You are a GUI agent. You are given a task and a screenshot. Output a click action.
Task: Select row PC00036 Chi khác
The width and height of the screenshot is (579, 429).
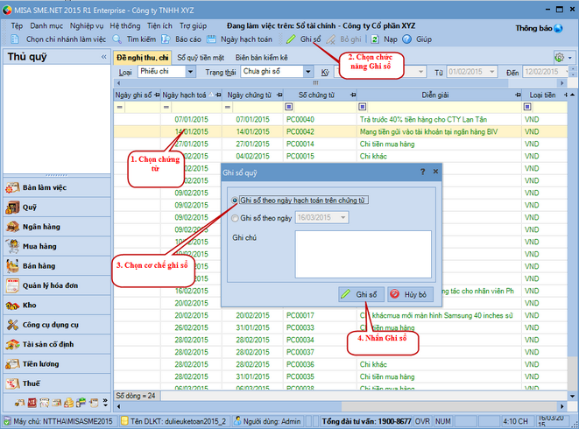point(341,364)
